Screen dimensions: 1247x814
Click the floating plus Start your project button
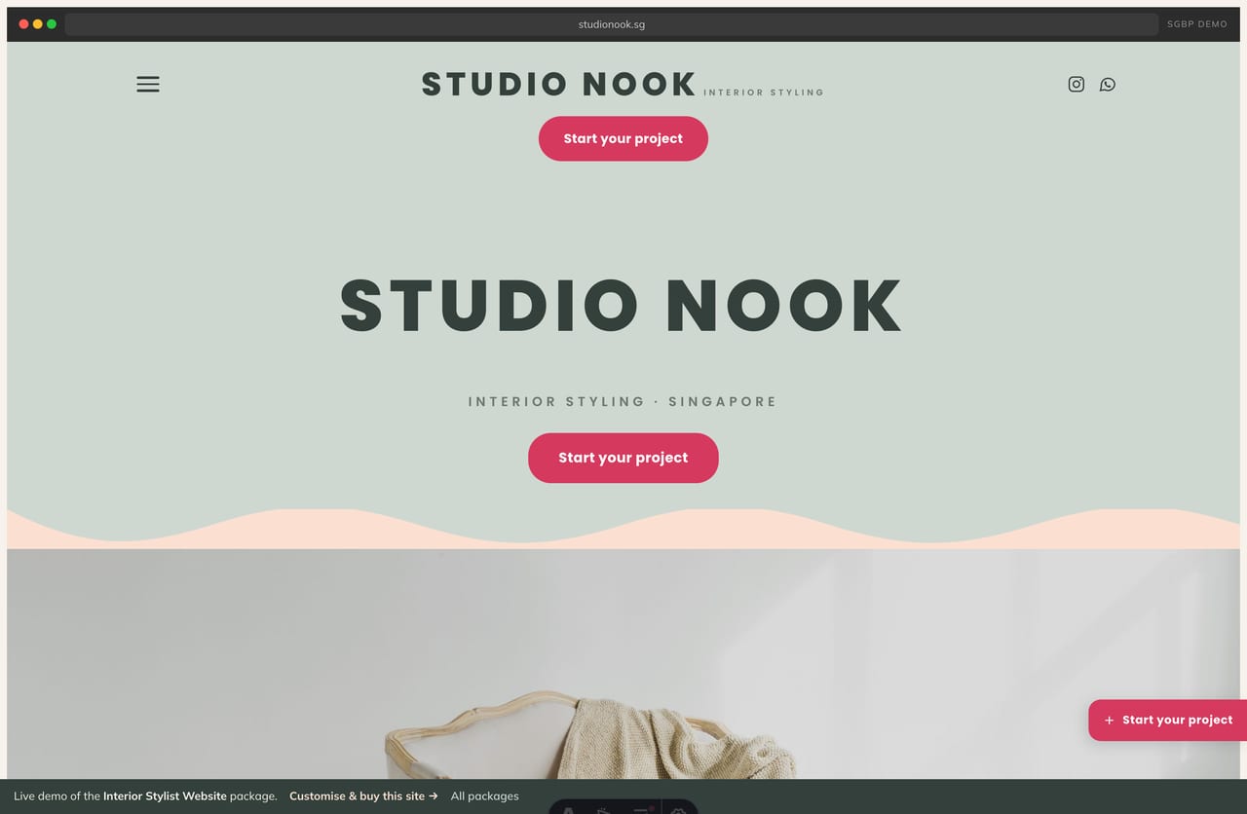point(1167,721)
